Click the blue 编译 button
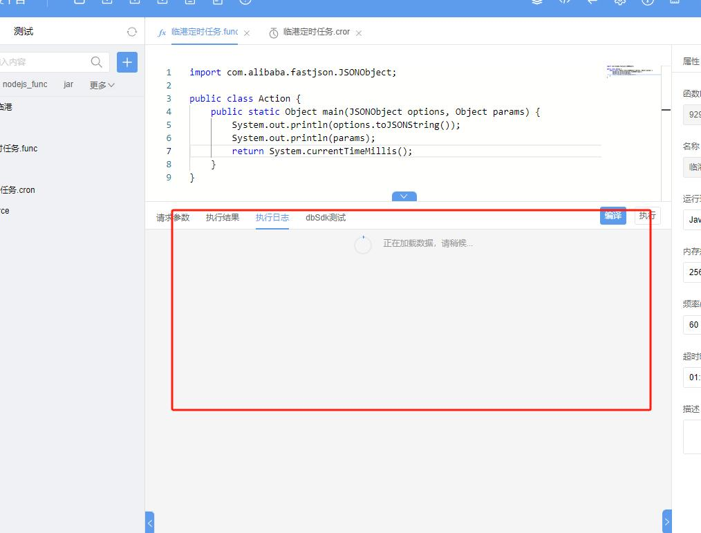This screenshot has width=701, height=533. 613,216
